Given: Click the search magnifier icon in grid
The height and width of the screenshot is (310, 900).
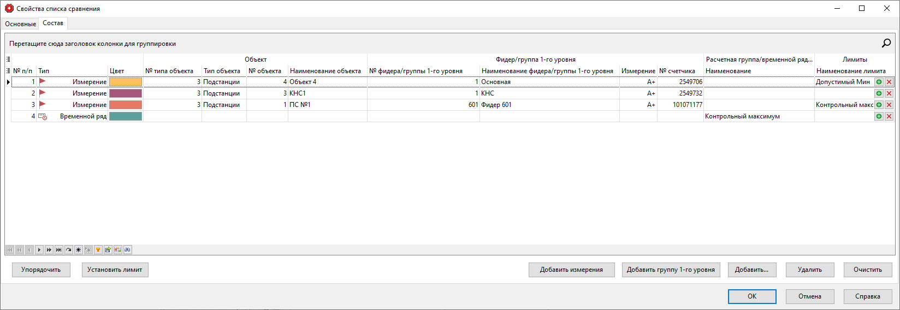Looking at the screenshot, I should point(886,43).
